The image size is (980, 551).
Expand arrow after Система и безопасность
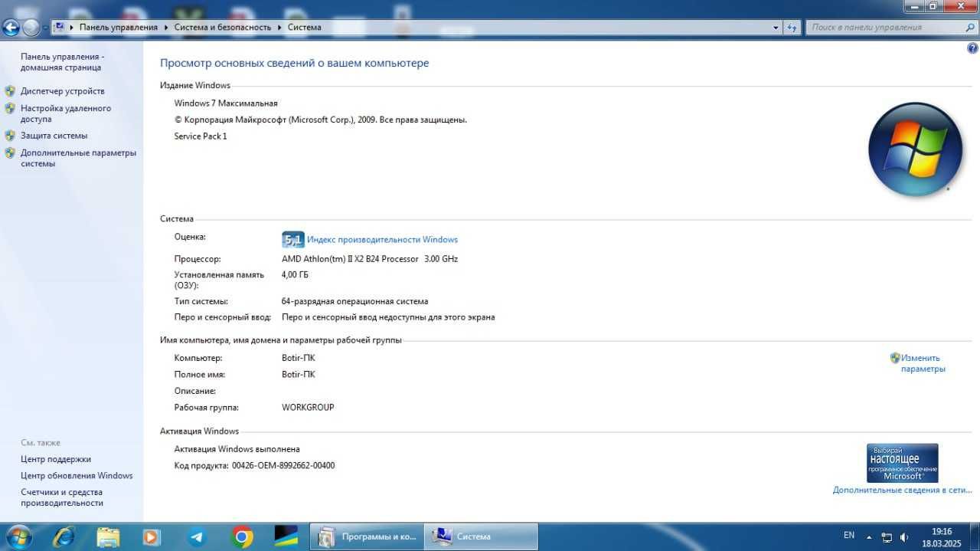(x=279, y=27)
